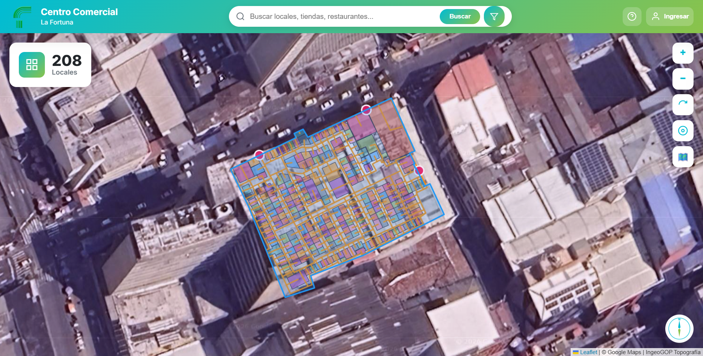Click the Centro Comercial La Fortuna logo
703x356 pixels.
tap(22, 17)
